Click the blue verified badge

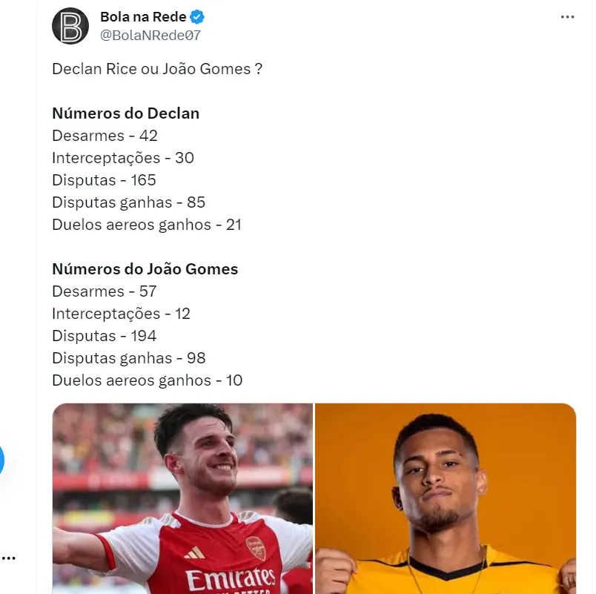tap(198, 17)
